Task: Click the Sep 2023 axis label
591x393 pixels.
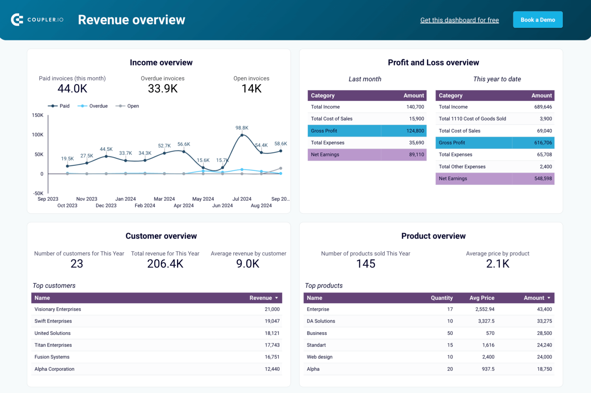Action: click(48, 199)
